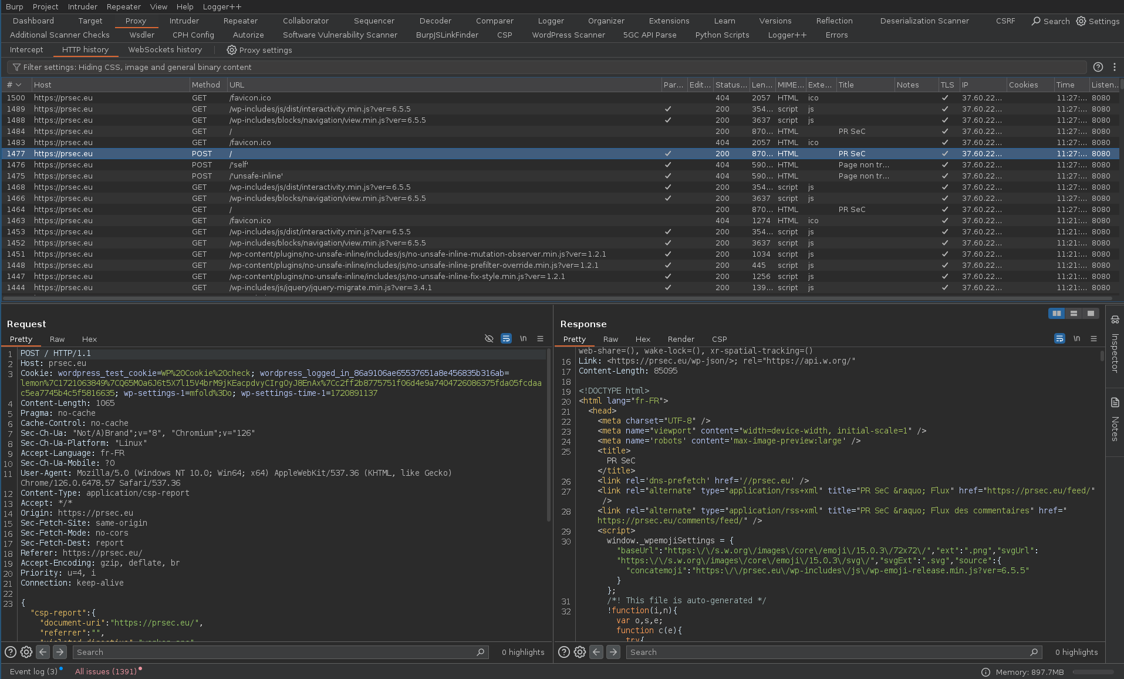Switch to side-by-side layout view

point(1057,314)
